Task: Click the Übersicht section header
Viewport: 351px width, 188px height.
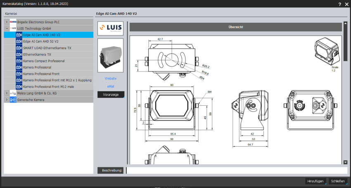Action: click(x=236, y=27)
